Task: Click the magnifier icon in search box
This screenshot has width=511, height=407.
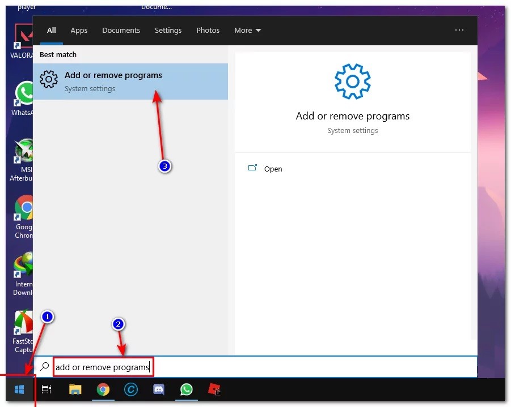Action: pyautogui.click(x=44, y=367)
